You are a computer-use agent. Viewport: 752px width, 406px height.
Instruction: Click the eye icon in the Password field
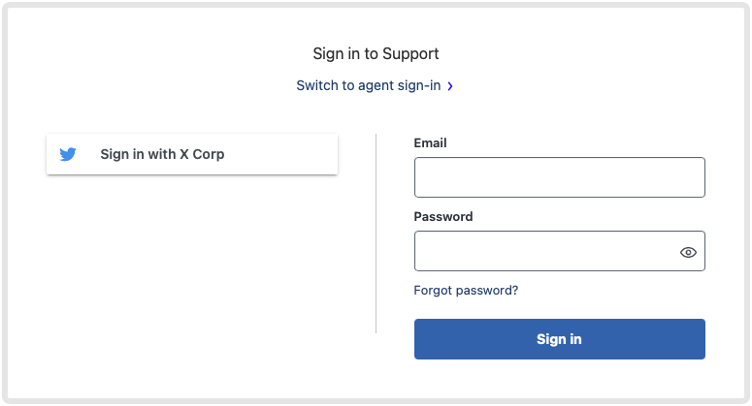pyautogui.click(x=688, y=252)
